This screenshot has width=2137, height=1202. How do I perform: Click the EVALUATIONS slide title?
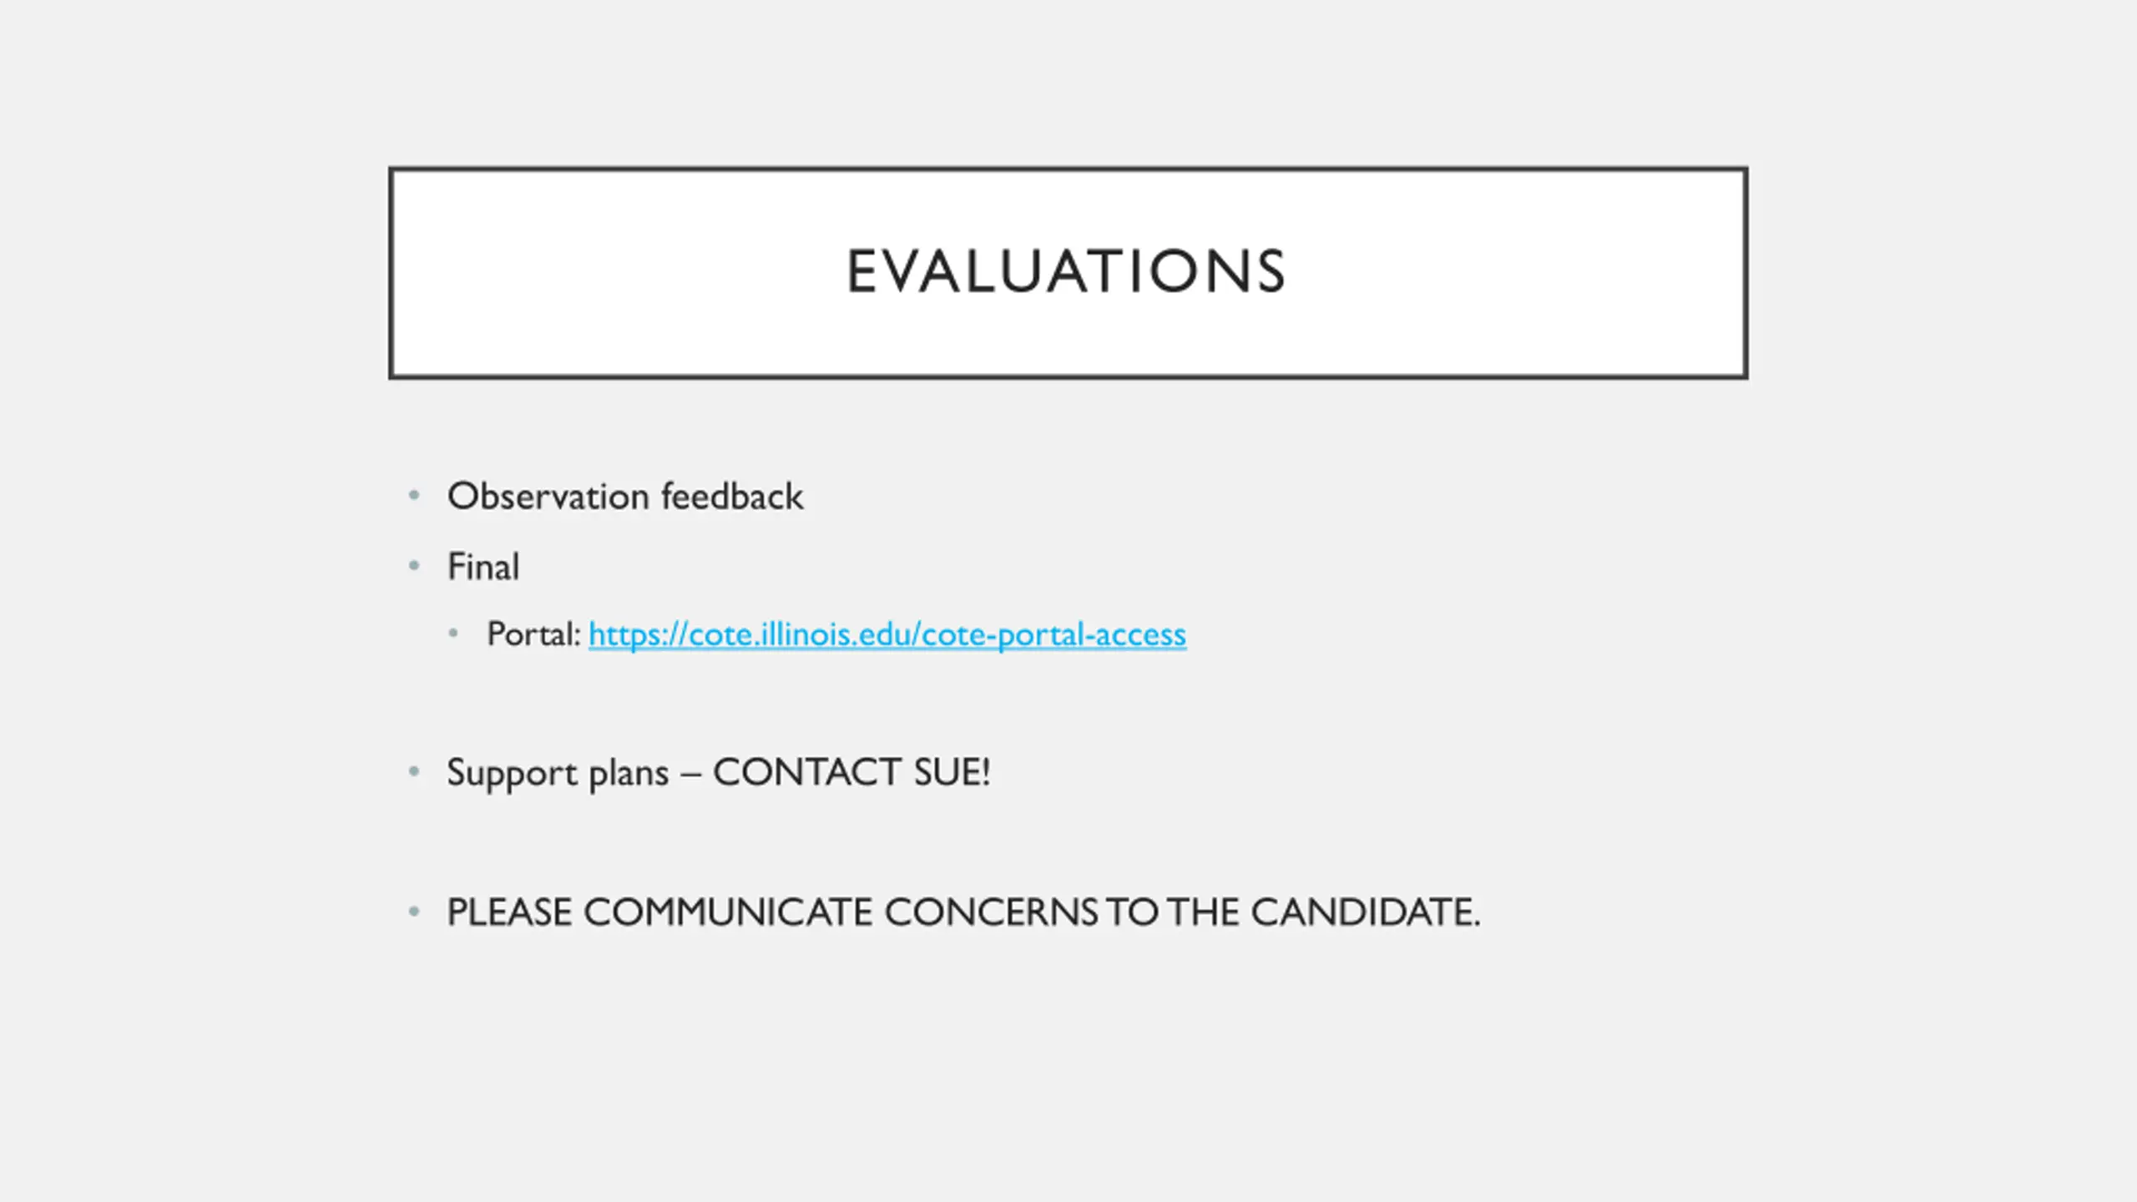click(1066, 272)
